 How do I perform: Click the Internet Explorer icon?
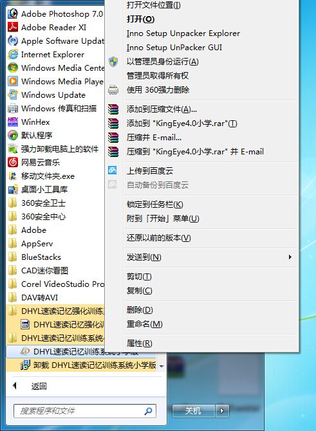coord(13,54)
